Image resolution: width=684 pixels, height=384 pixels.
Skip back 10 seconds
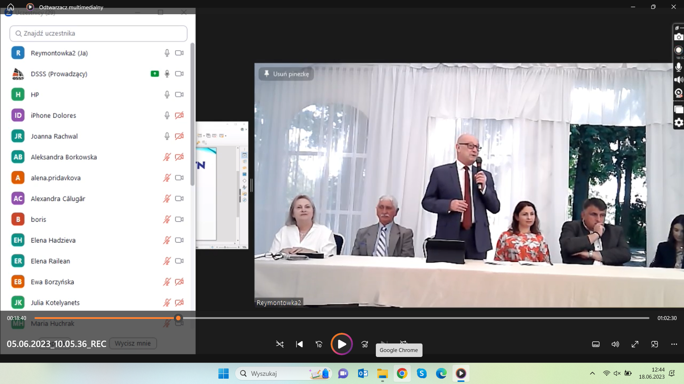click(319, 344)
